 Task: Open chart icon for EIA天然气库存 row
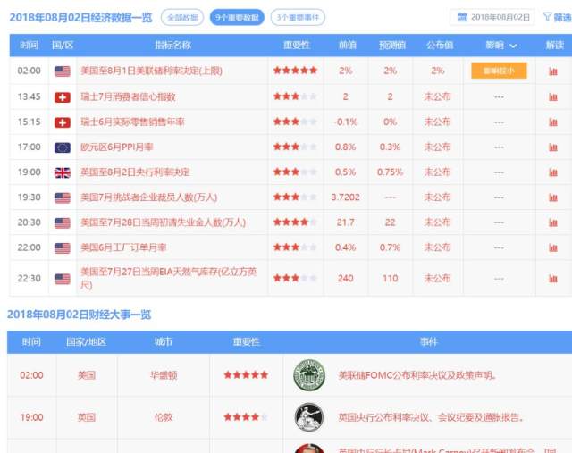[x=553, y=279]
